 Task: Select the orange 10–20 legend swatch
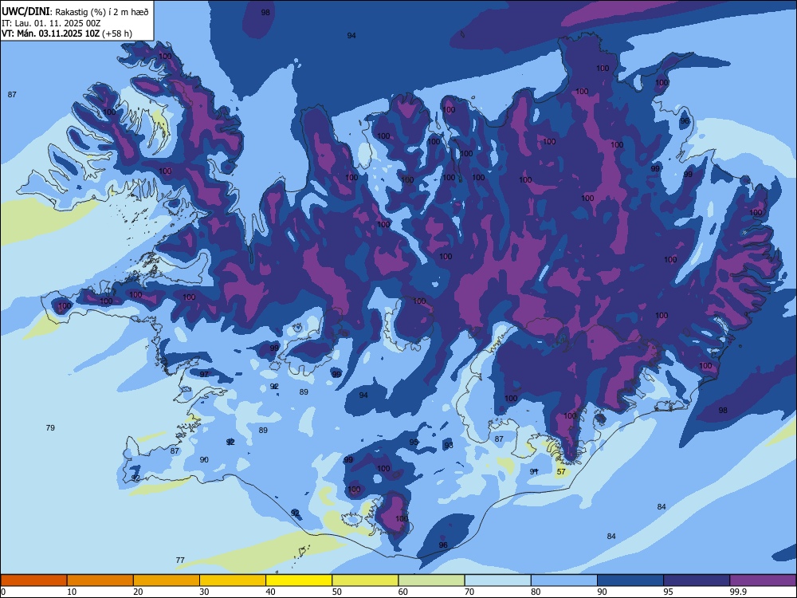(100, 580)
